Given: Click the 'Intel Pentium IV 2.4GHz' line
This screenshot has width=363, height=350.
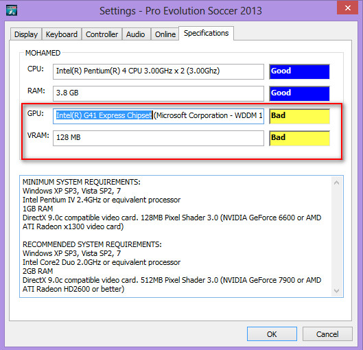Looking at the screenshot, I should click(x=102, y=200).
